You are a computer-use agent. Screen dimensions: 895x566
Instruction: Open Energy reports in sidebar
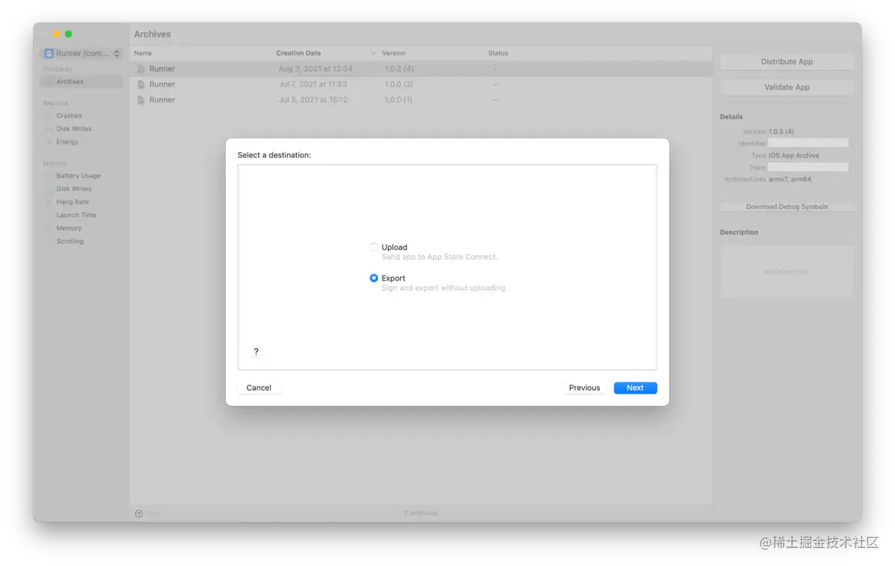(x=67, y=142)
